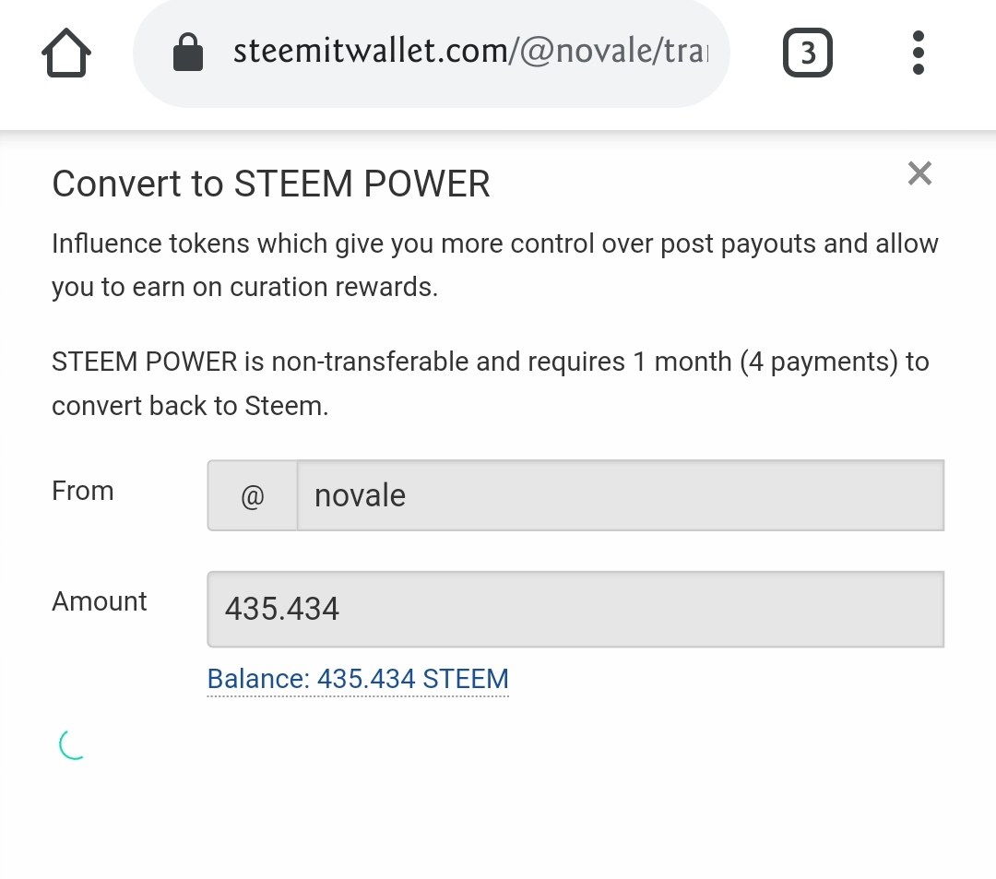Screen dimensions: 996x879
Task: Click the From field containing novale
Action: 620,496
